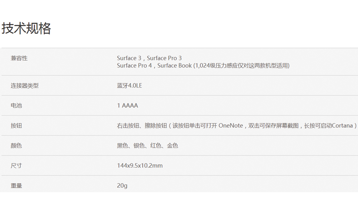The width and height of the screenshot is (358, 204).
Task: Click the 20g weight value
Action: click(x=122, y=185)
